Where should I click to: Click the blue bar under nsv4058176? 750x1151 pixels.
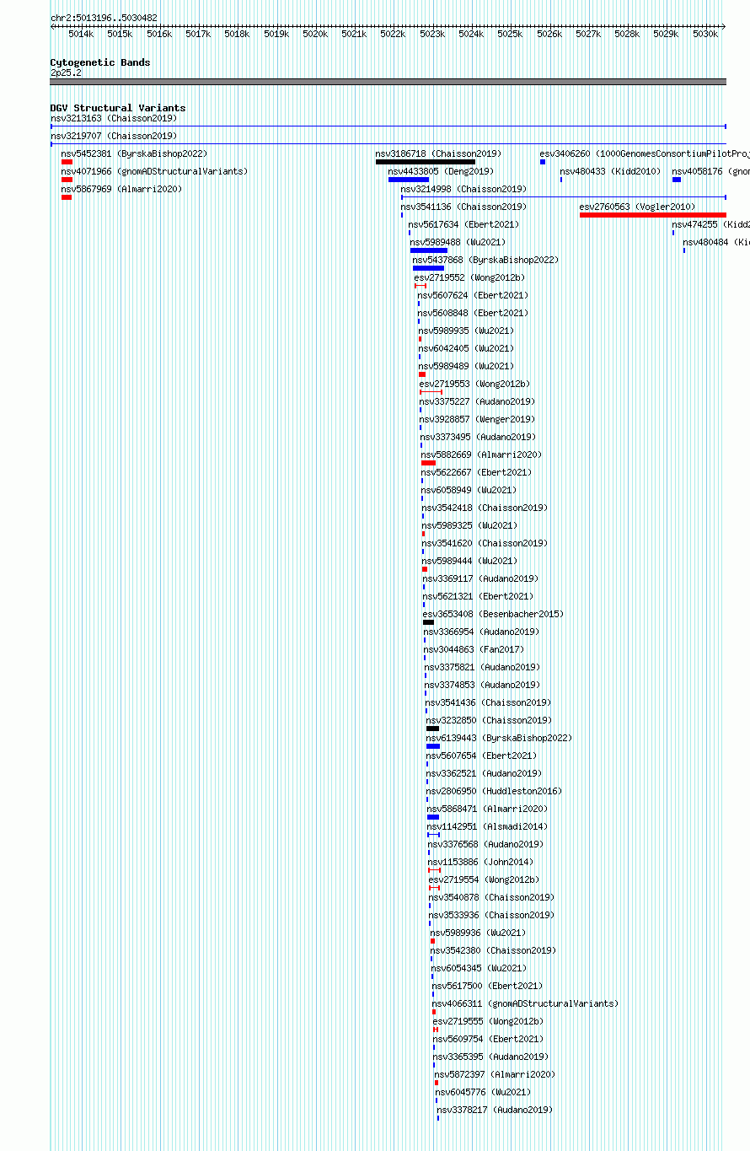(x=677, y=180)
